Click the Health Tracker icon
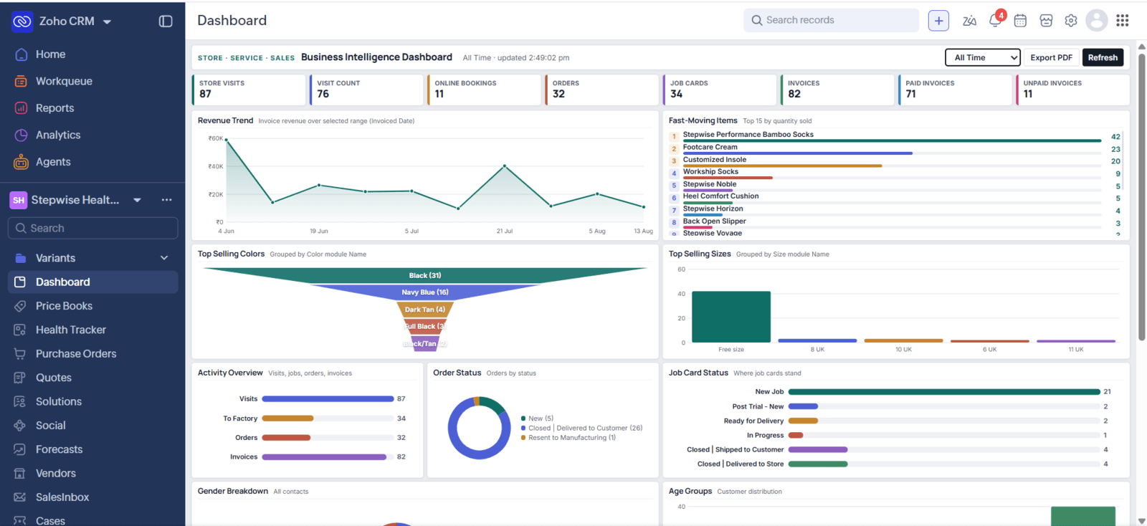1147x526 pixels. coord(20,330)
